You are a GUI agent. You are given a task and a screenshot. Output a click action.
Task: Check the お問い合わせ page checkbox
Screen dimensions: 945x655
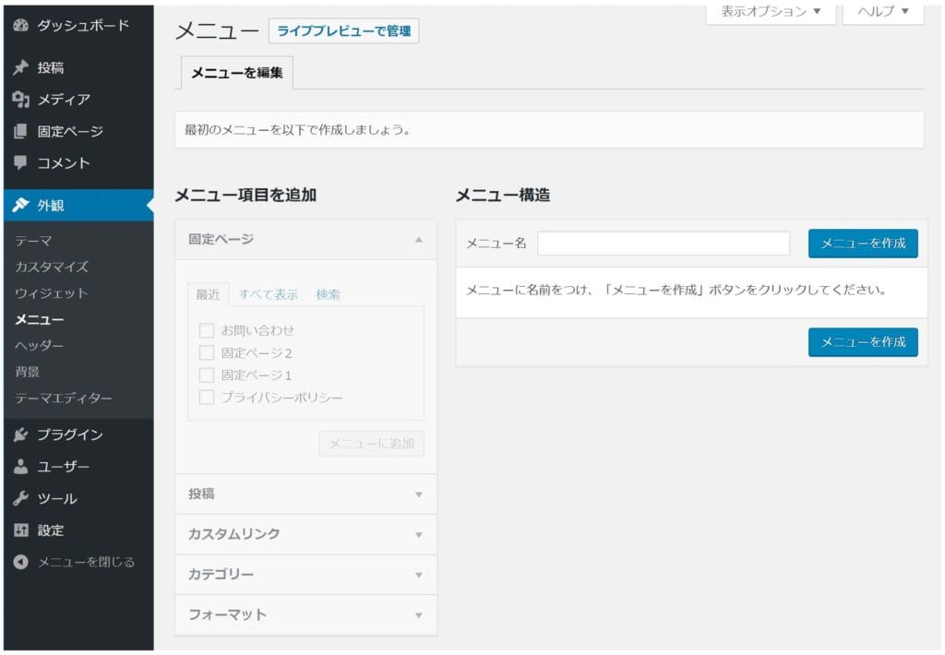point(207,330)
